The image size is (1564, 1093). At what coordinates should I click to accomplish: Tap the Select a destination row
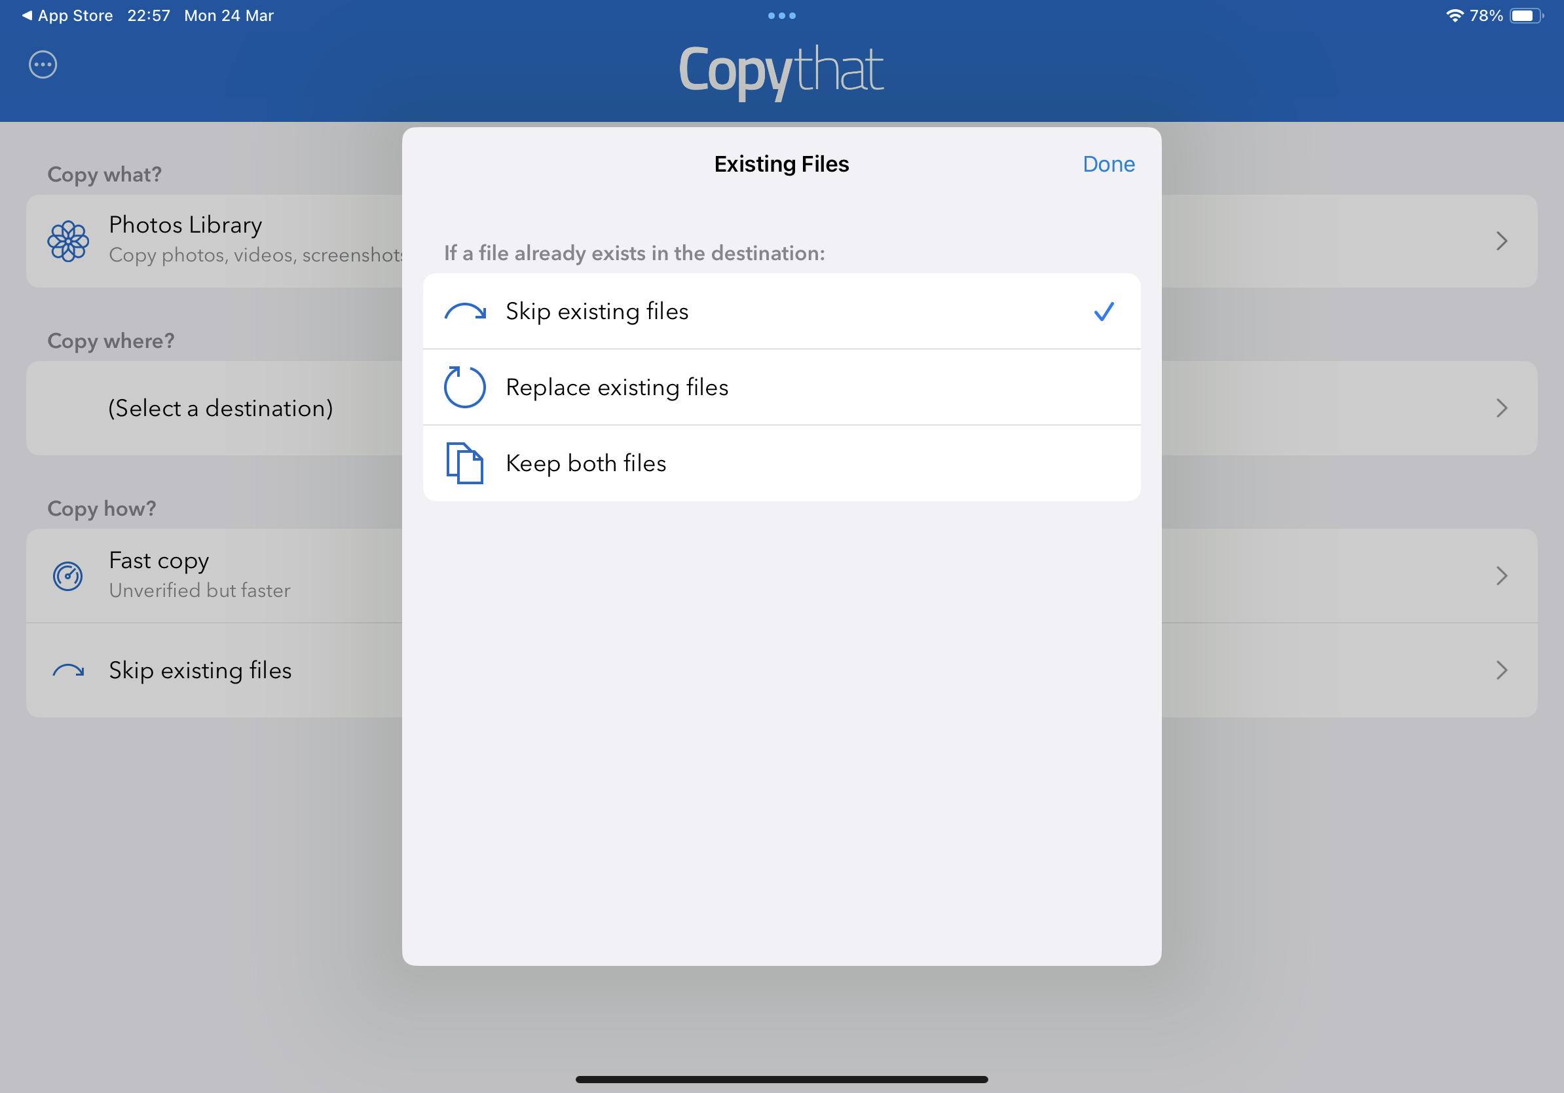pyautogui.click(x=221, y=408)
